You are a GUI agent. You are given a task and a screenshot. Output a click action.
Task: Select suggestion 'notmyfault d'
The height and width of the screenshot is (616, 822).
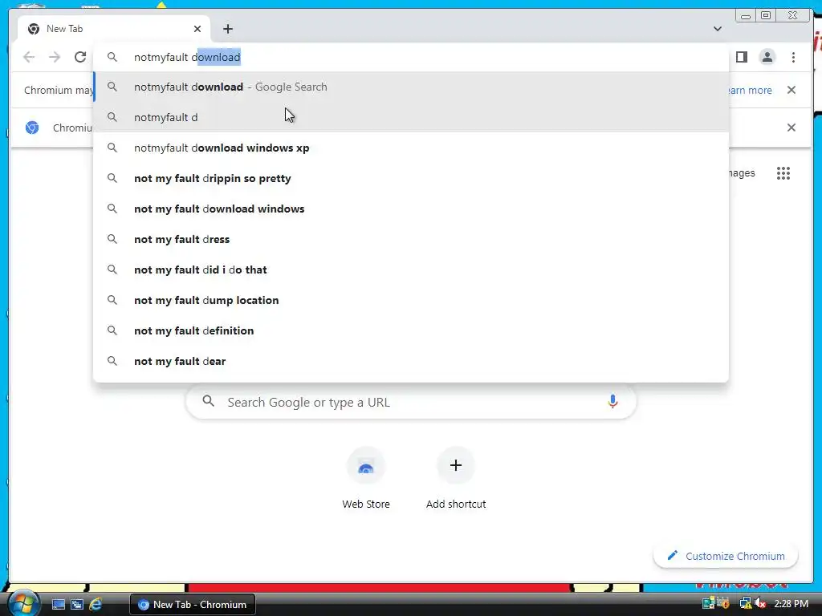(x=411, y=117)
